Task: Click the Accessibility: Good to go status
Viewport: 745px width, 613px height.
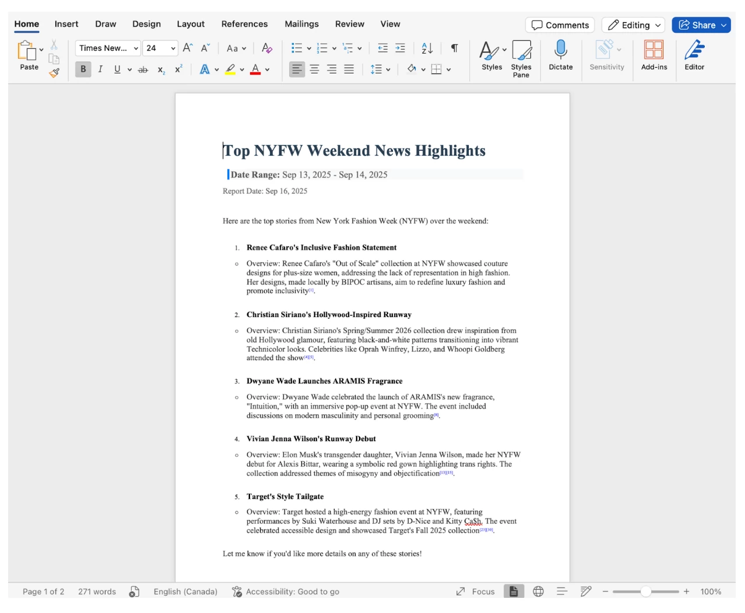Action: point(286,591)
